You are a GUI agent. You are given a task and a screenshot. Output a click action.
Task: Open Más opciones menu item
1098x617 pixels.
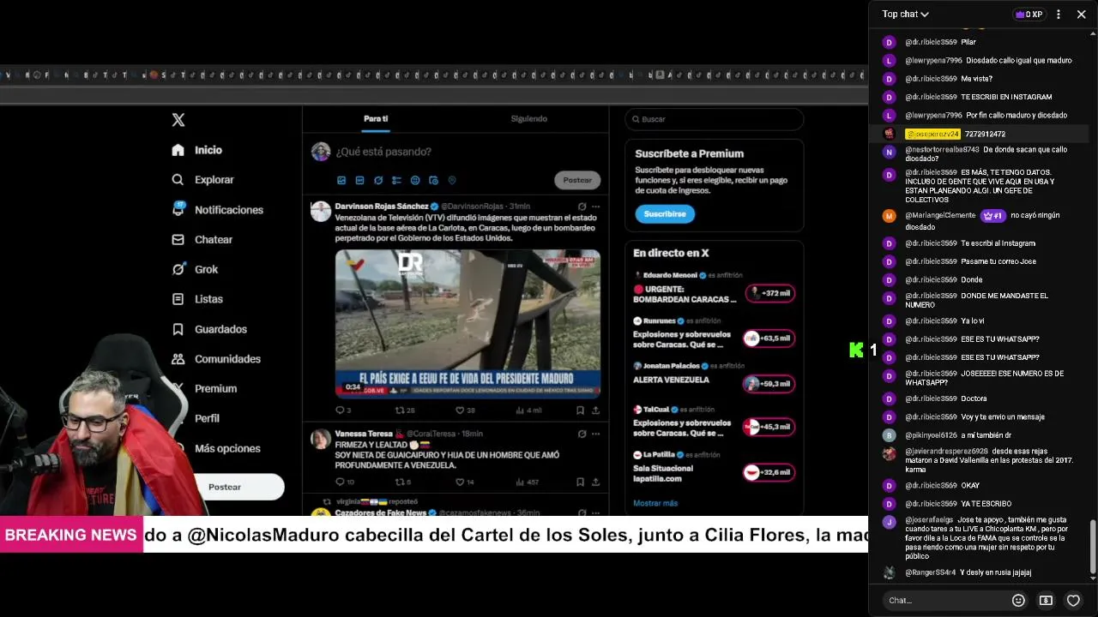(227, 448)
